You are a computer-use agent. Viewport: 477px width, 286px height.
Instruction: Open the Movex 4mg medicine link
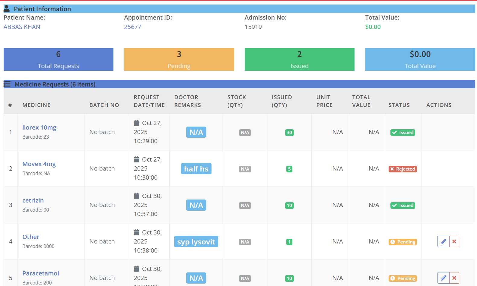39,164
